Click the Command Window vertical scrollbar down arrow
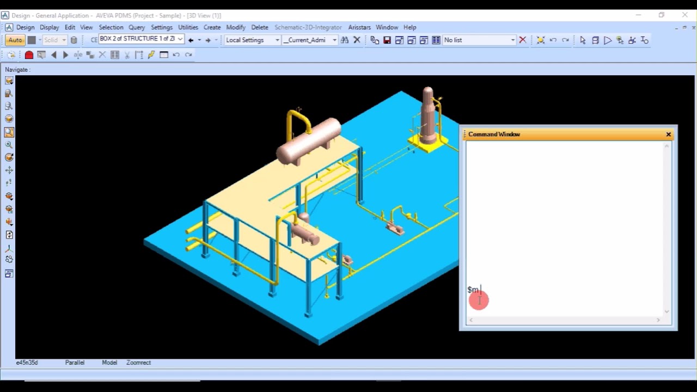 667,312
